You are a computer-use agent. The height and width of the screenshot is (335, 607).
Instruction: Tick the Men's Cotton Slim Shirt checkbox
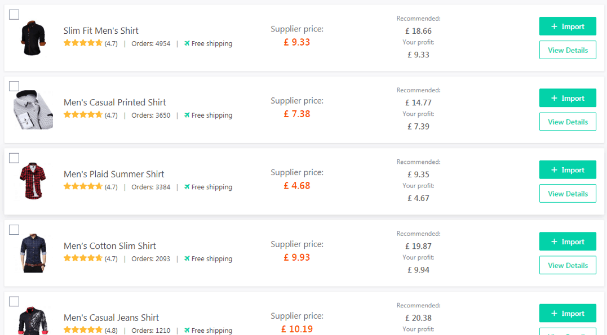point(14,230)
